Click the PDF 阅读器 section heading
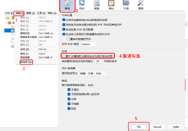The width and height of the screenshot is (188, 131). click(x=69, y=68)
